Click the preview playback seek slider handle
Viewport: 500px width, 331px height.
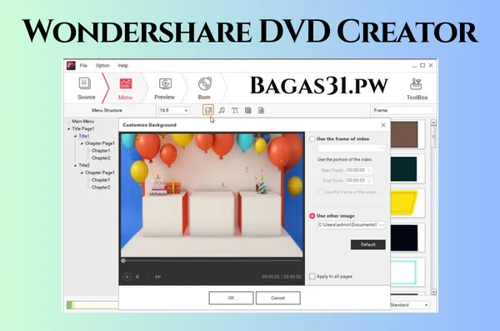[123, 261]
